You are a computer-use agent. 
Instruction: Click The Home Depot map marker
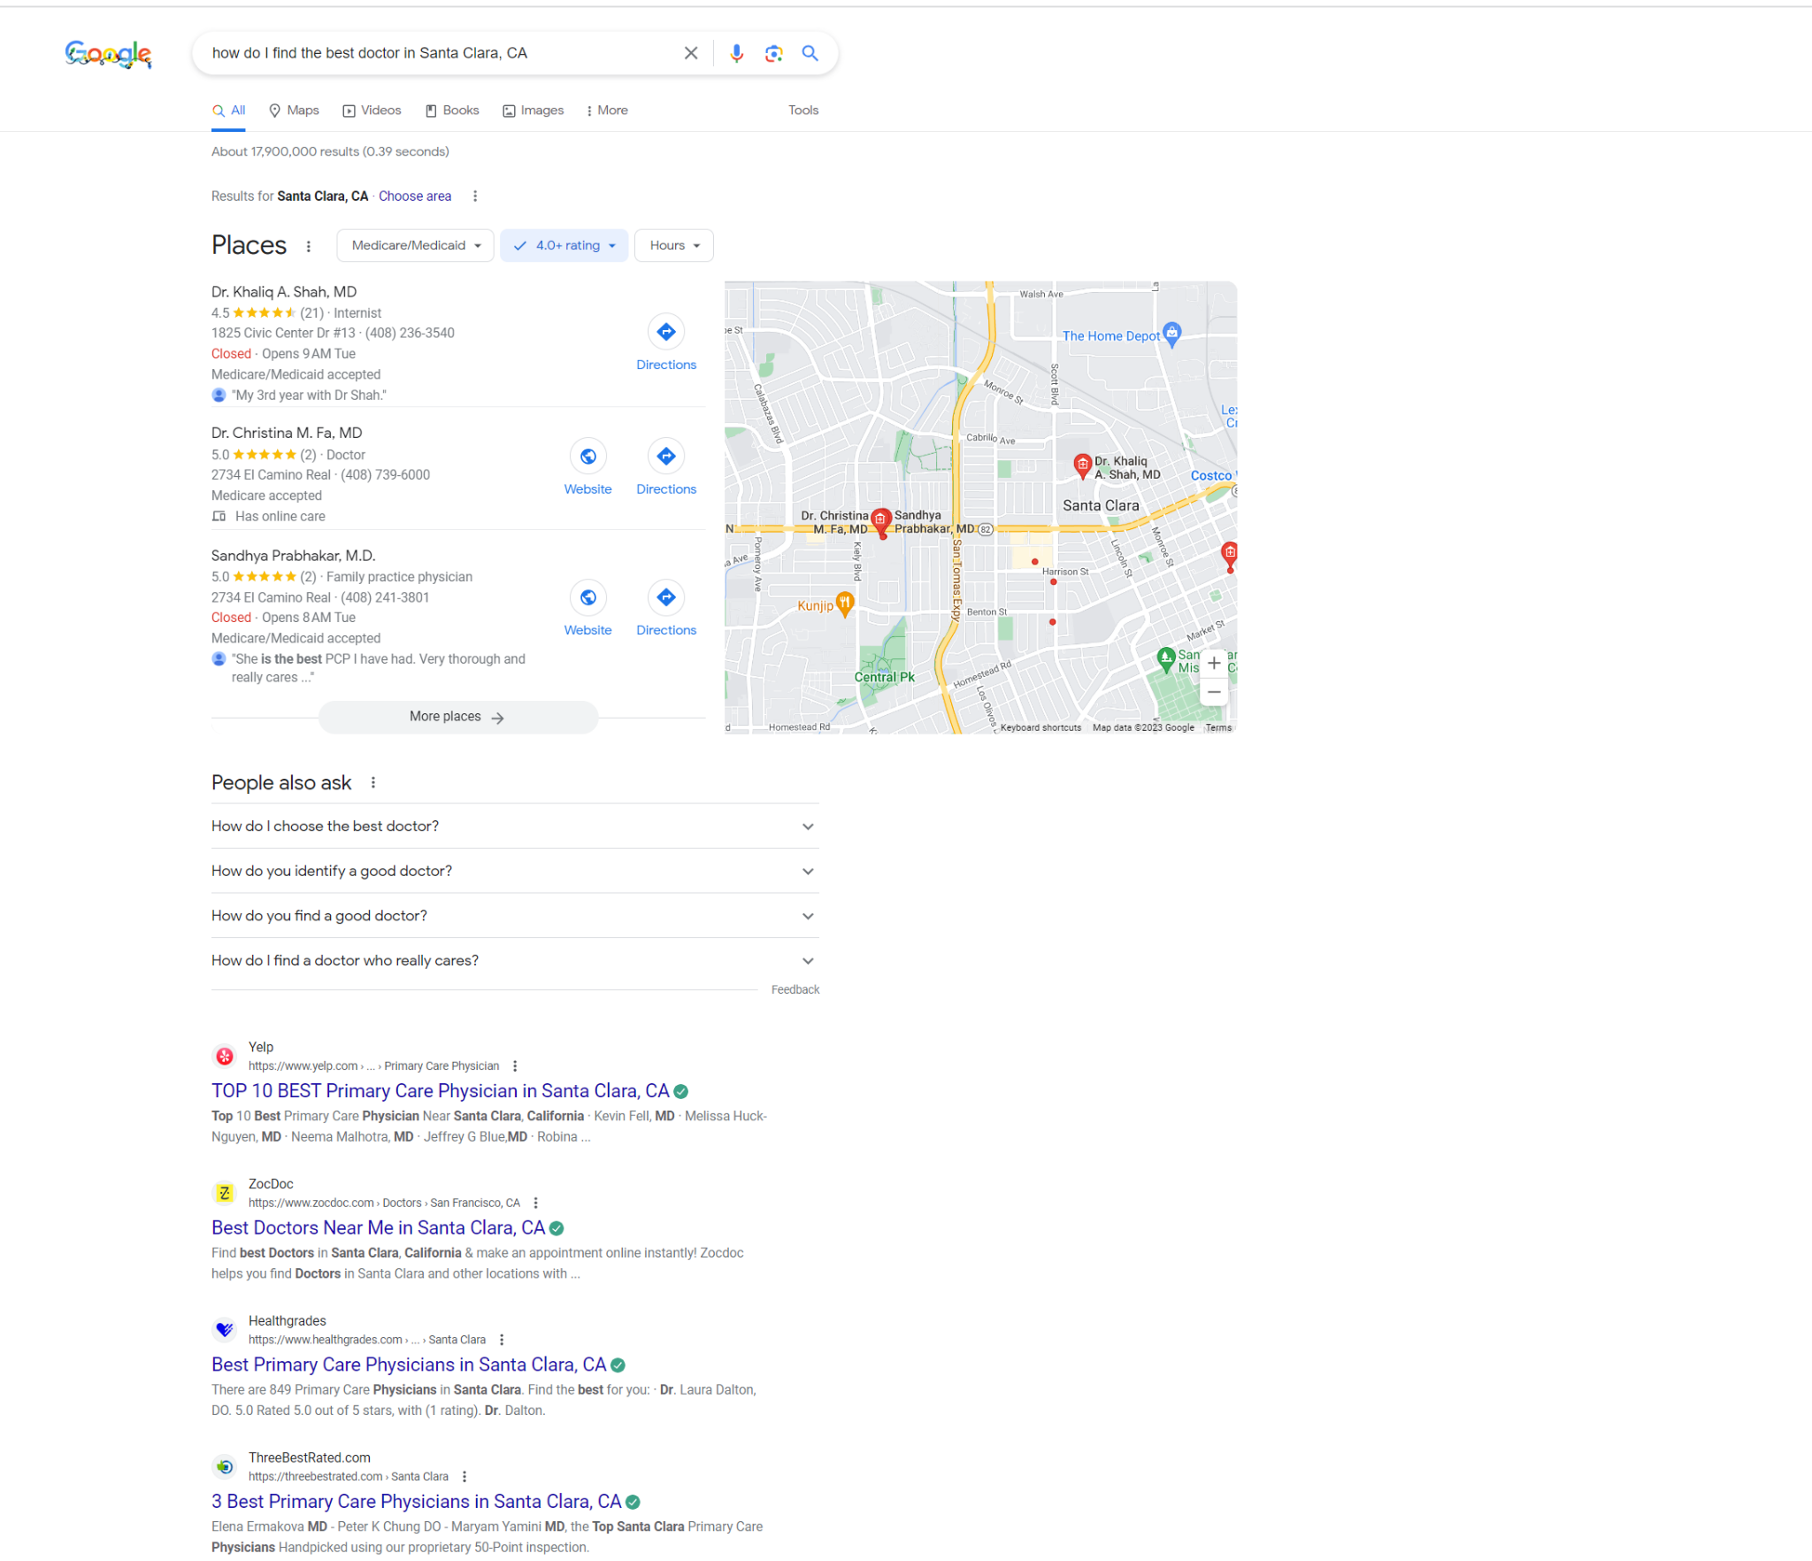(1172, 334)
